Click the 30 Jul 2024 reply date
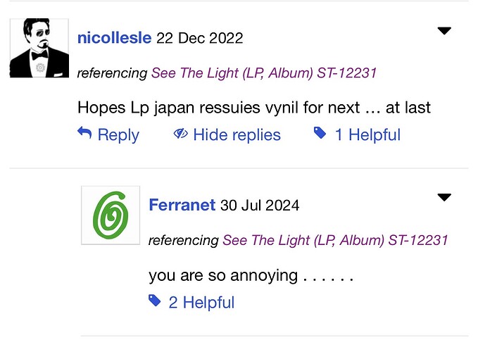The image size is (478, 352). [260, 205]
